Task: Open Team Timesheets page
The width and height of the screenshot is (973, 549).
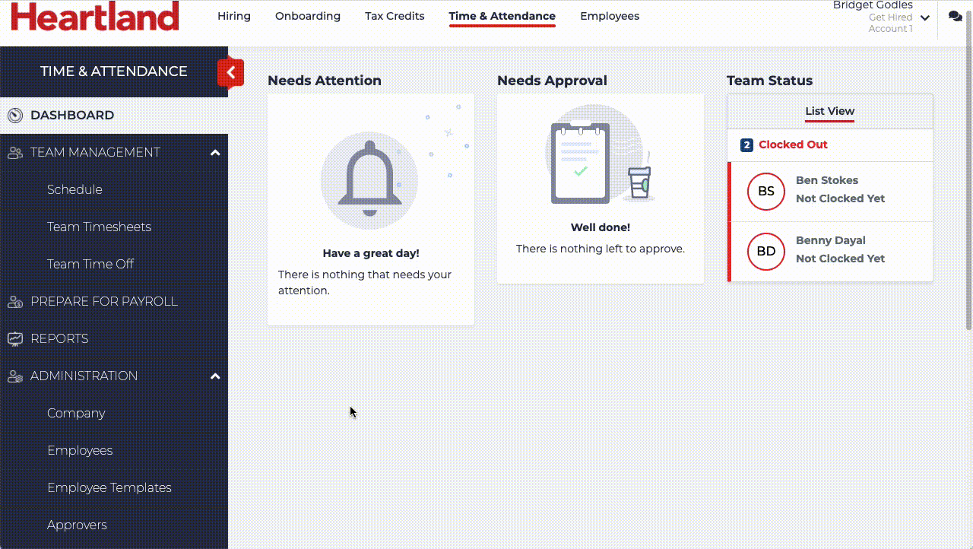Action: pos(99,227)
